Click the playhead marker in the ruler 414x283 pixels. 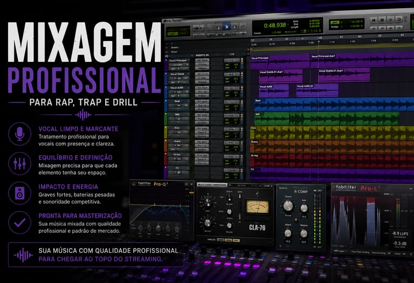319,42
